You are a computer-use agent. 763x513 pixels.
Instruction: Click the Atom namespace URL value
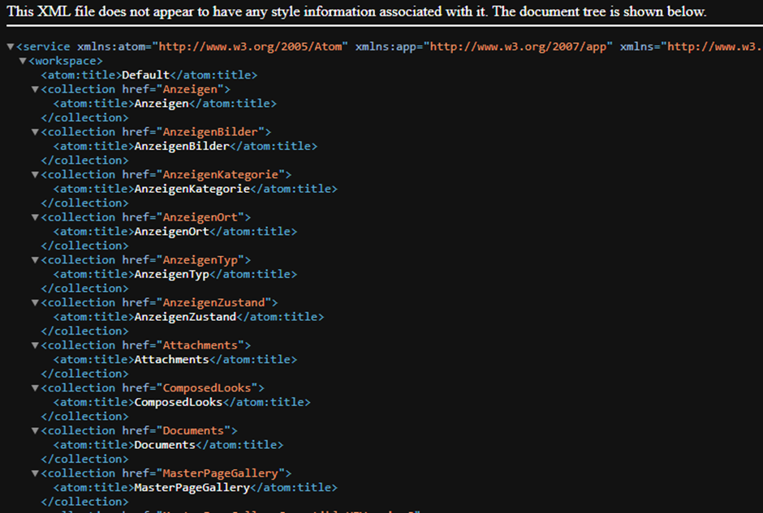250,47
